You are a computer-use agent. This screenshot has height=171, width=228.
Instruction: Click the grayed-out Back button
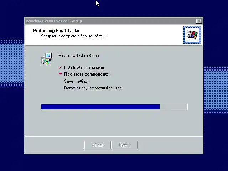click(x=98, y=145)
